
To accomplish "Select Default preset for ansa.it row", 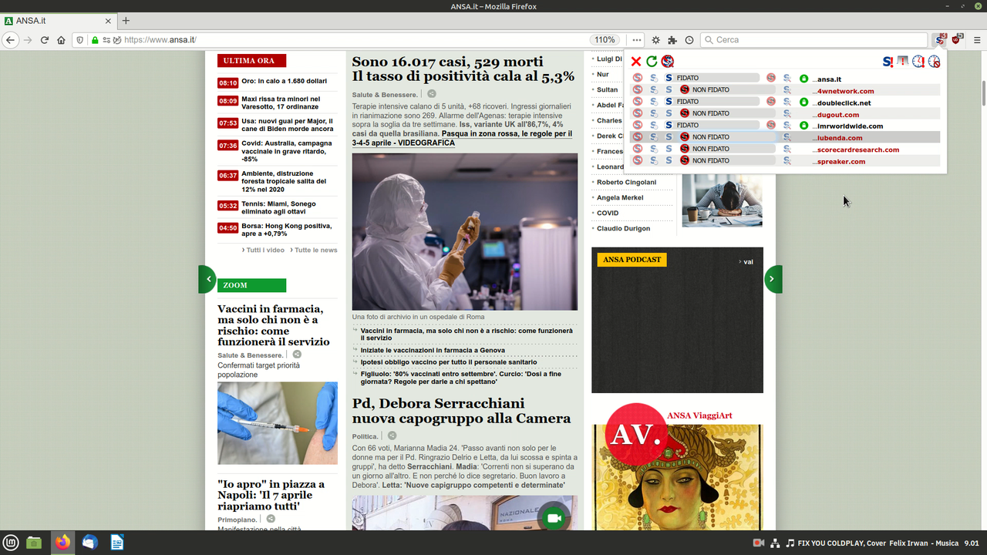I will [x=637, y=79].
